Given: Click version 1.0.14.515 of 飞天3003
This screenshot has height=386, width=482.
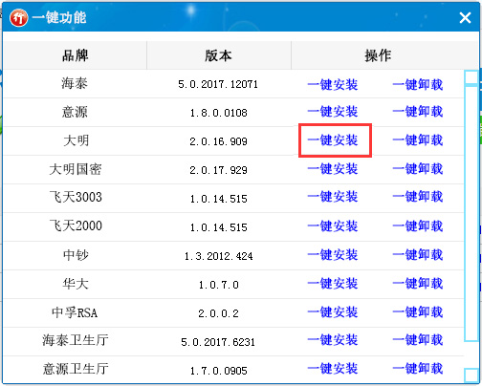Looking at the screenshot, I should point(219,199).
